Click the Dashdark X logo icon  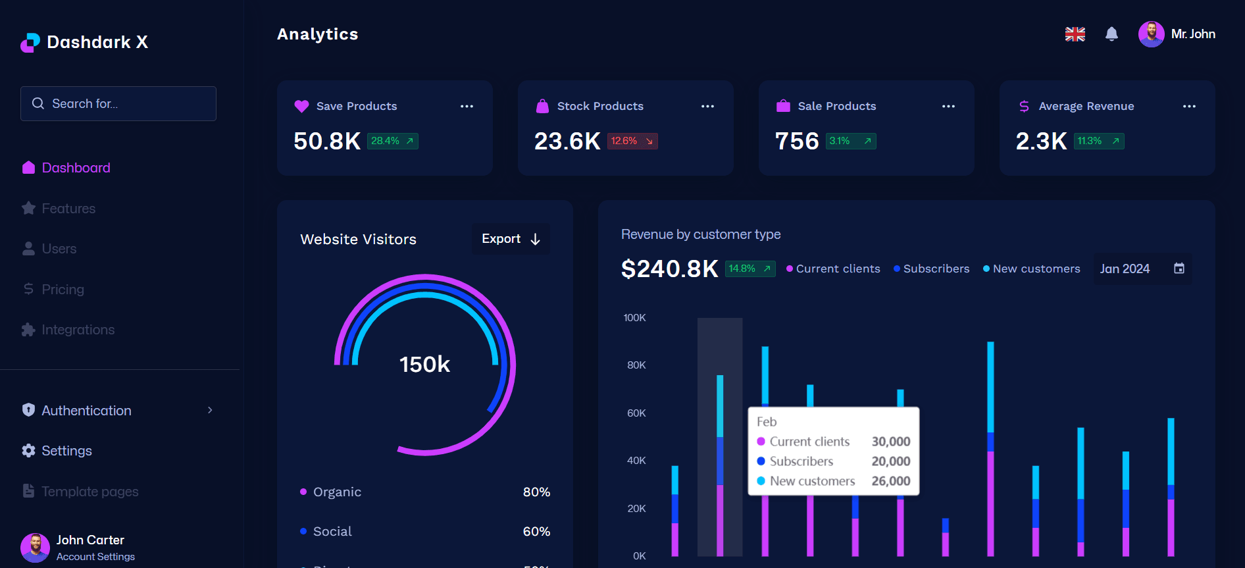pyautogui.click(x=30, y=42)
